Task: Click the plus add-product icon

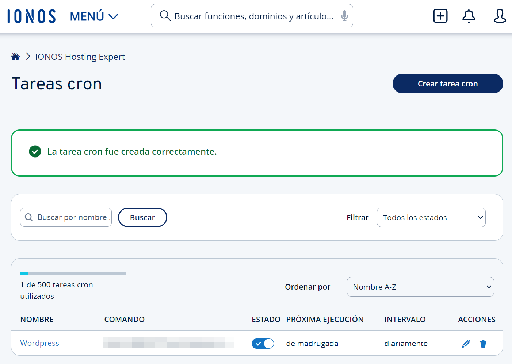Action: [x=440, y=16]
